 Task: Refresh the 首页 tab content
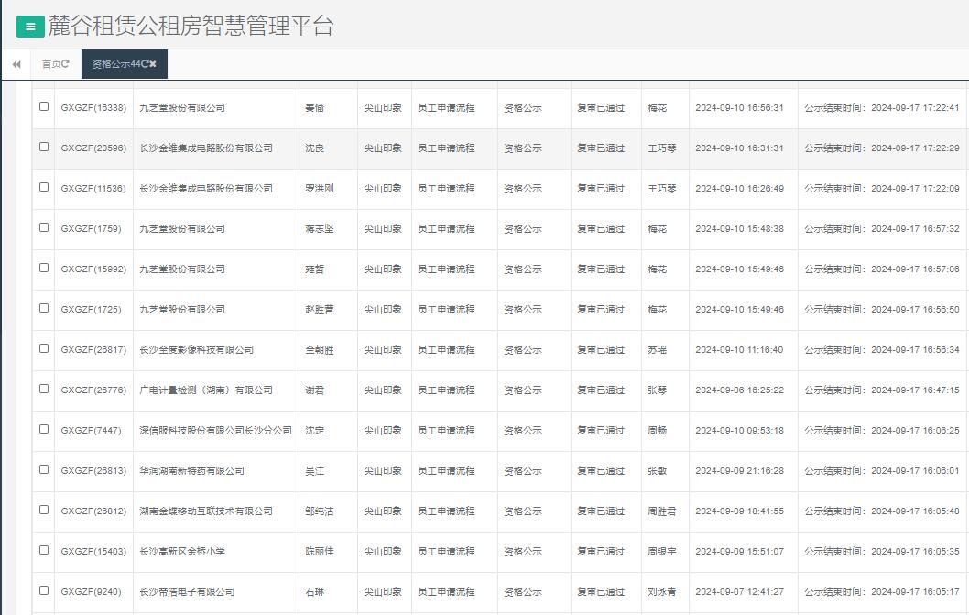(65, 64)
